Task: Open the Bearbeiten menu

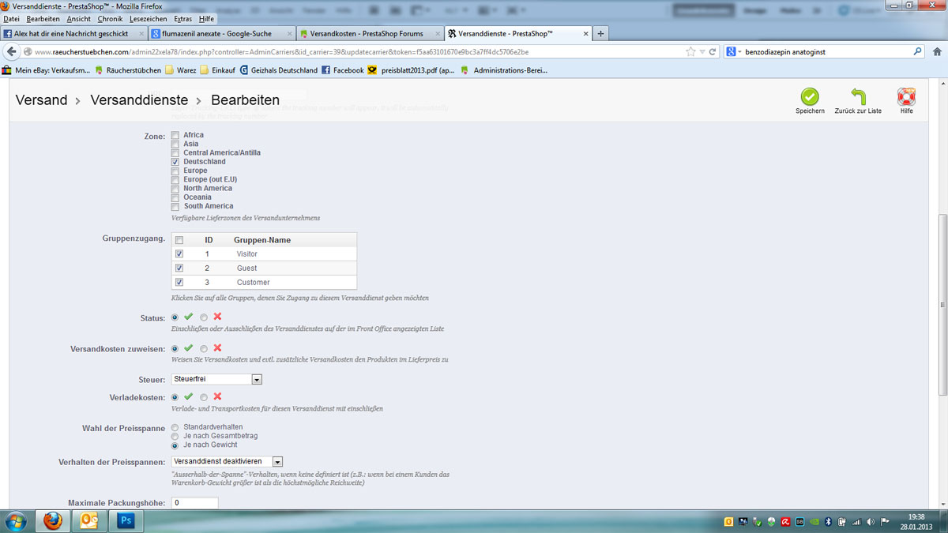Action: (43, 19)
